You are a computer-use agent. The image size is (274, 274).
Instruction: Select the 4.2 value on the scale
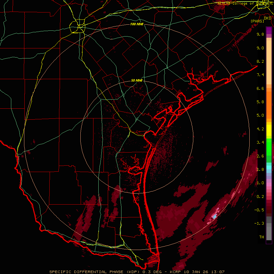coord(260,129)
